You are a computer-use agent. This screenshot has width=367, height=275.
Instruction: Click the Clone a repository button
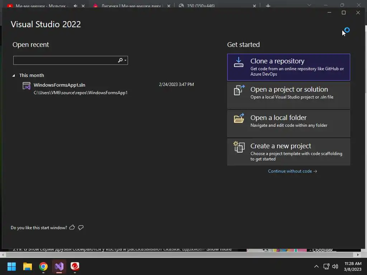click(x=289, y=67)
